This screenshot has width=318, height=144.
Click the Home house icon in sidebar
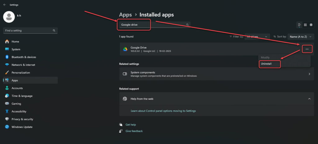[7, 41]
